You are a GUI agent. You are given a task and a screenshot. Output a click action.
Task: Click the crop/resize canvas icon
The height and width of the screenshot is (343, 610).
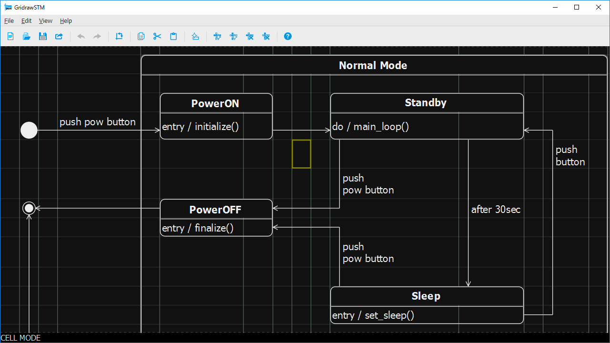[x=119, y=36]
